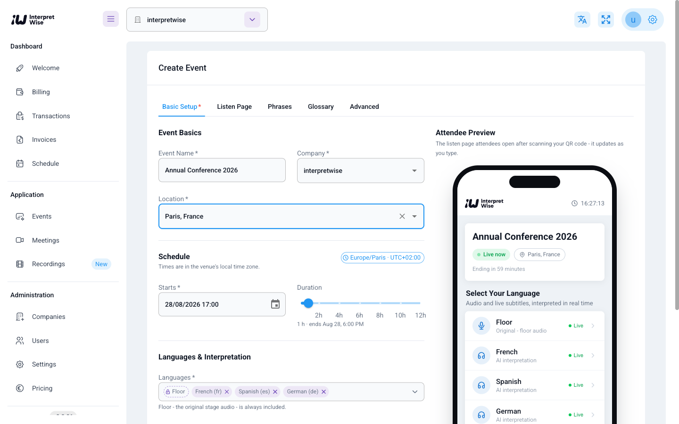Open the user avatar menu

[633, 20]
